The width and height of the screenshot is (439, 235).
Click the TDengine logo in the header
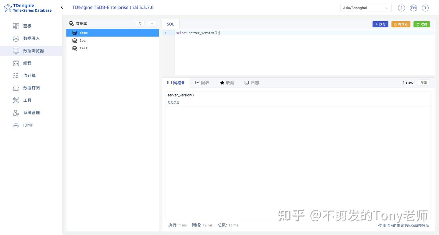tap(27, 8)
